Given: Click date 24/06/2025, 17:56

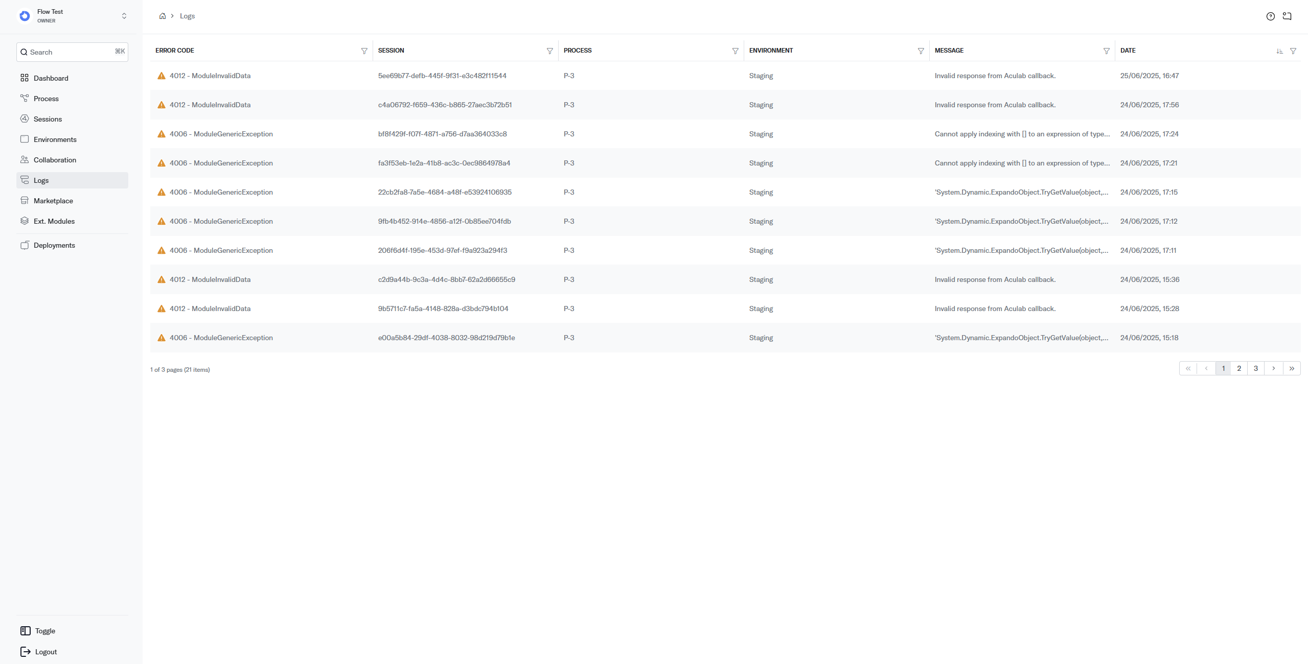Looking at the screenshot, I should (x=1149, y=105).
